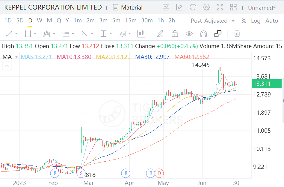Expand the line tool dropdown arrow
Screen dimensions: 284x187
[x=16, y=34]
